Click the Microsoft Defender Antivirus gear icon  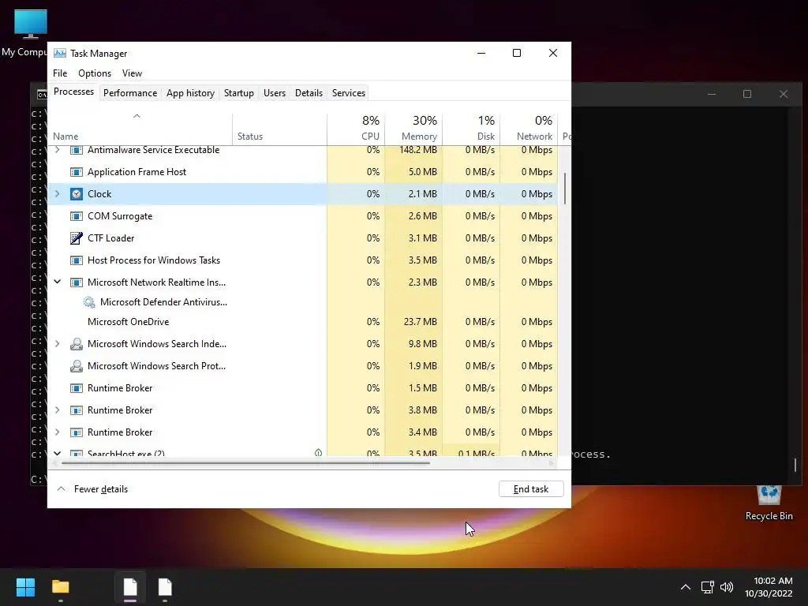point(89,302)
